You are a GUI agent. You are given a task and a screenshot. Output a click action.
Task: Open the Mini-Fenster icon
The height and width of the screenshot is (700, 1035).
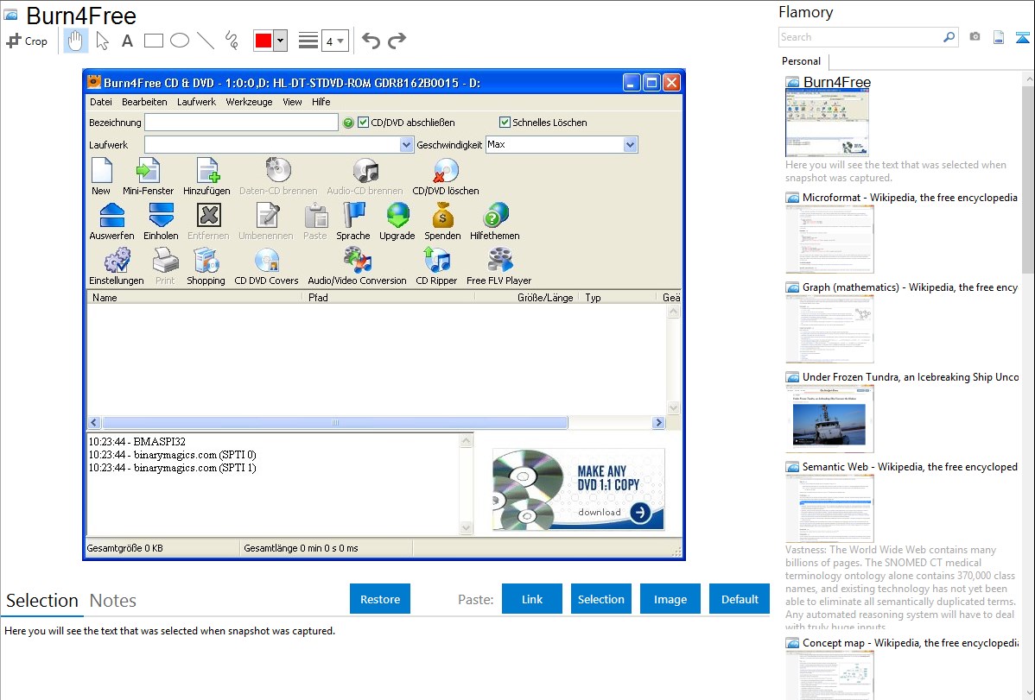point(148,177)
